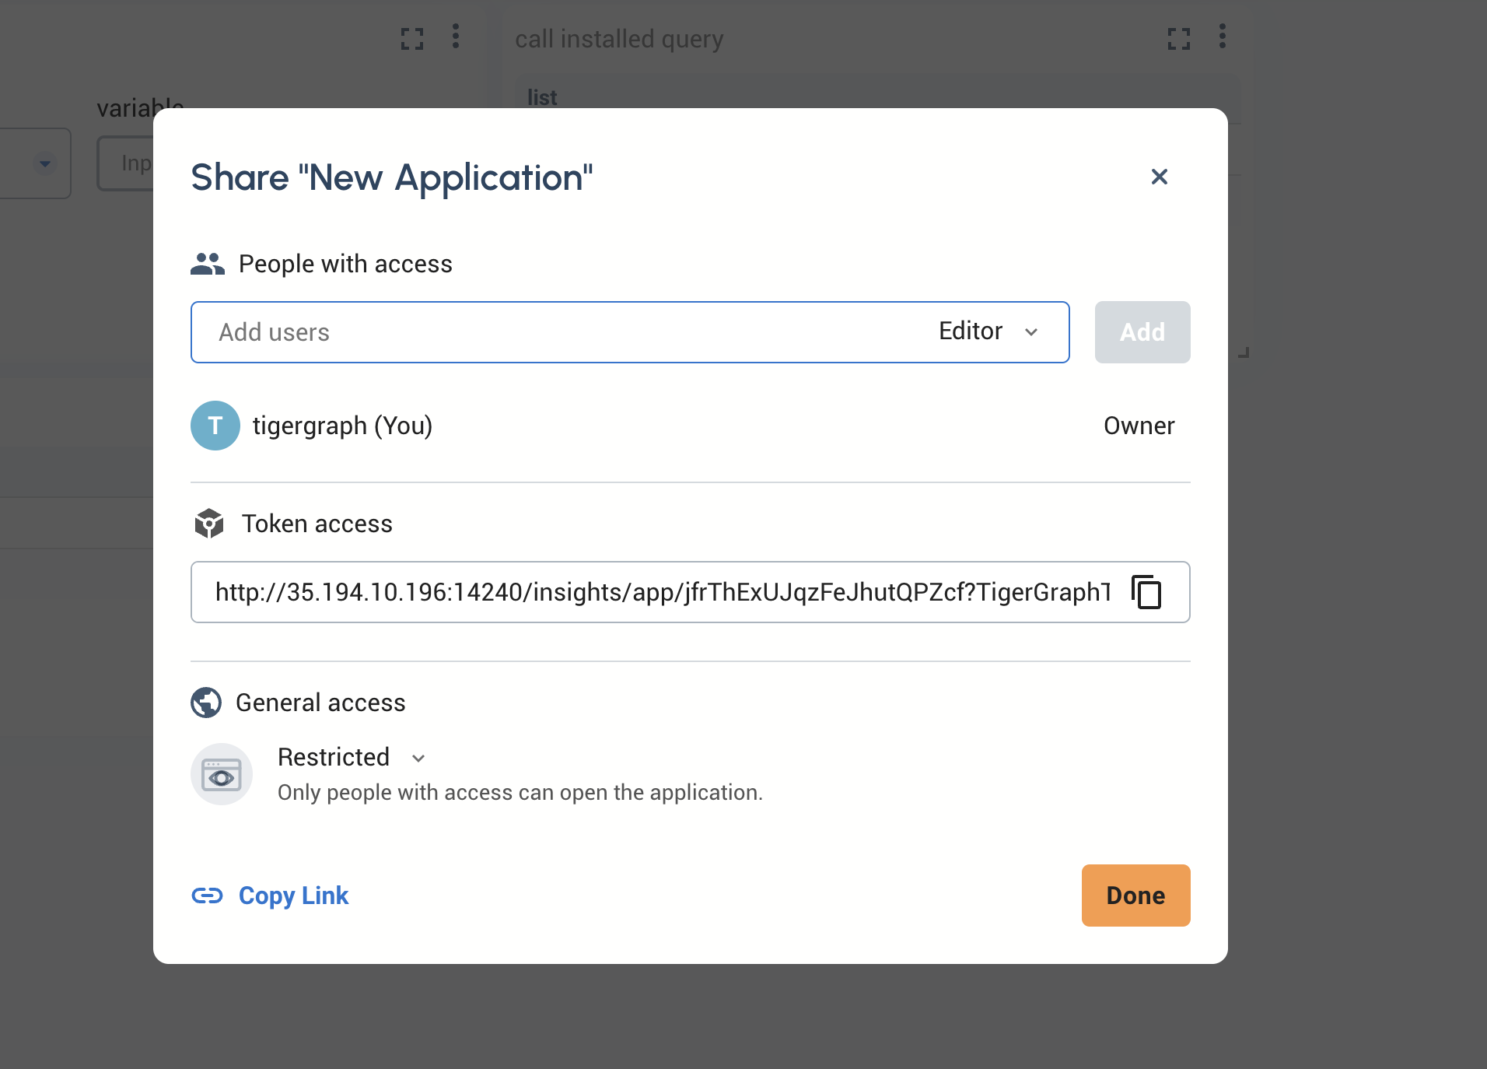The height and width of the screenshot is (1069, 1487).
Task: Open the dropdown arrow beside the variable input
Action: click(x=45, y=163)
